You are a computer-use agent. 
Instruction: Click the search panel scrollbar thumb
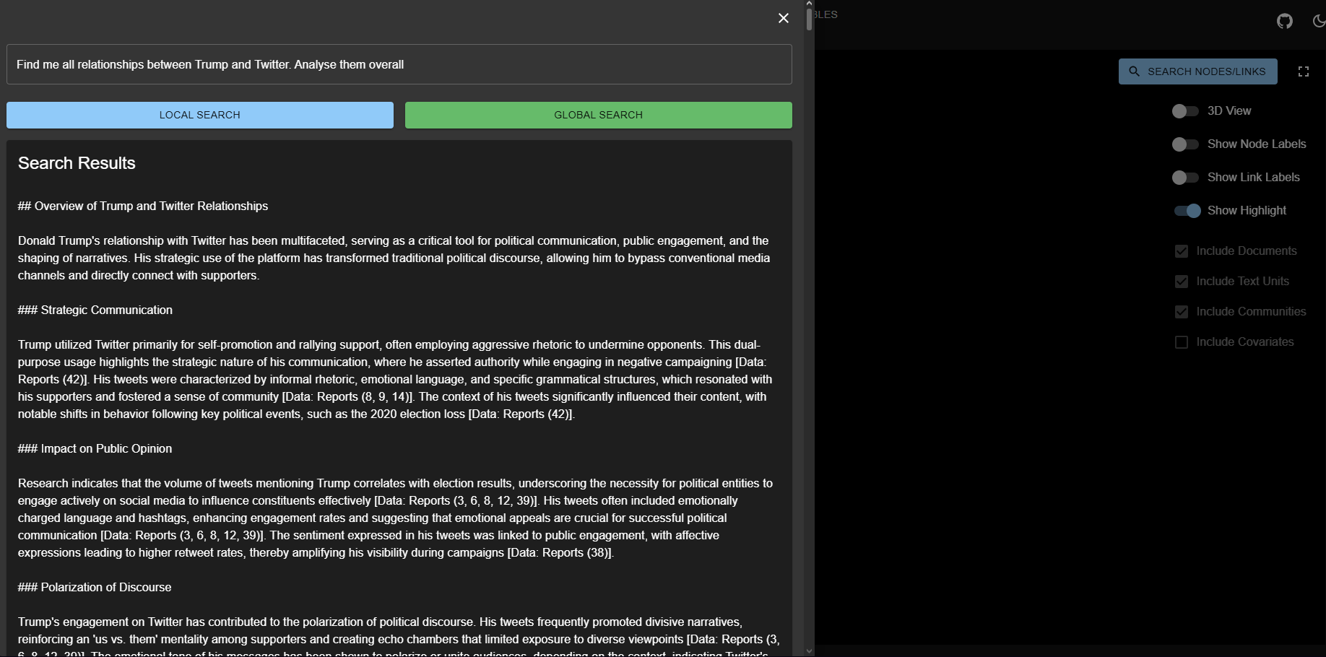point(809,19)
